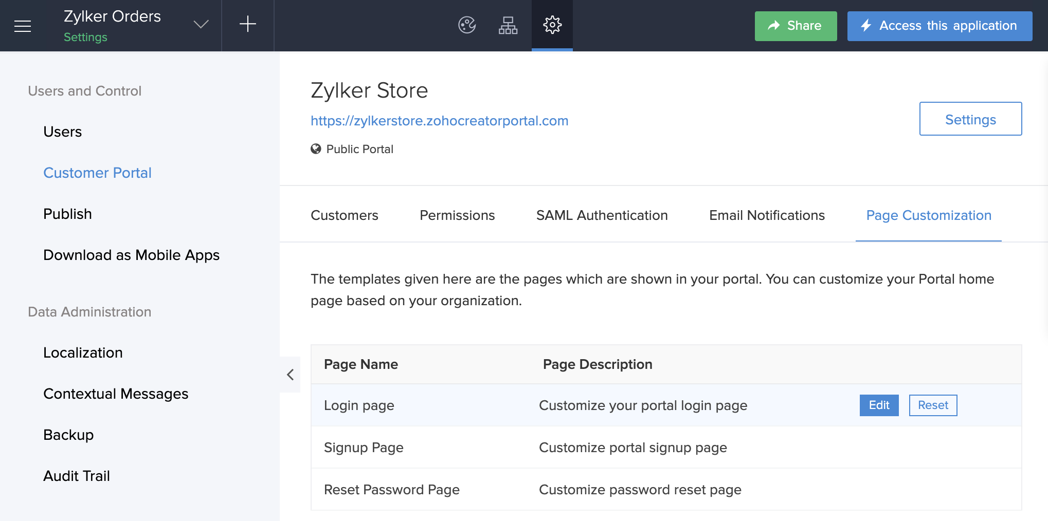Switch to the Customers tab

(x=344, y=215)
